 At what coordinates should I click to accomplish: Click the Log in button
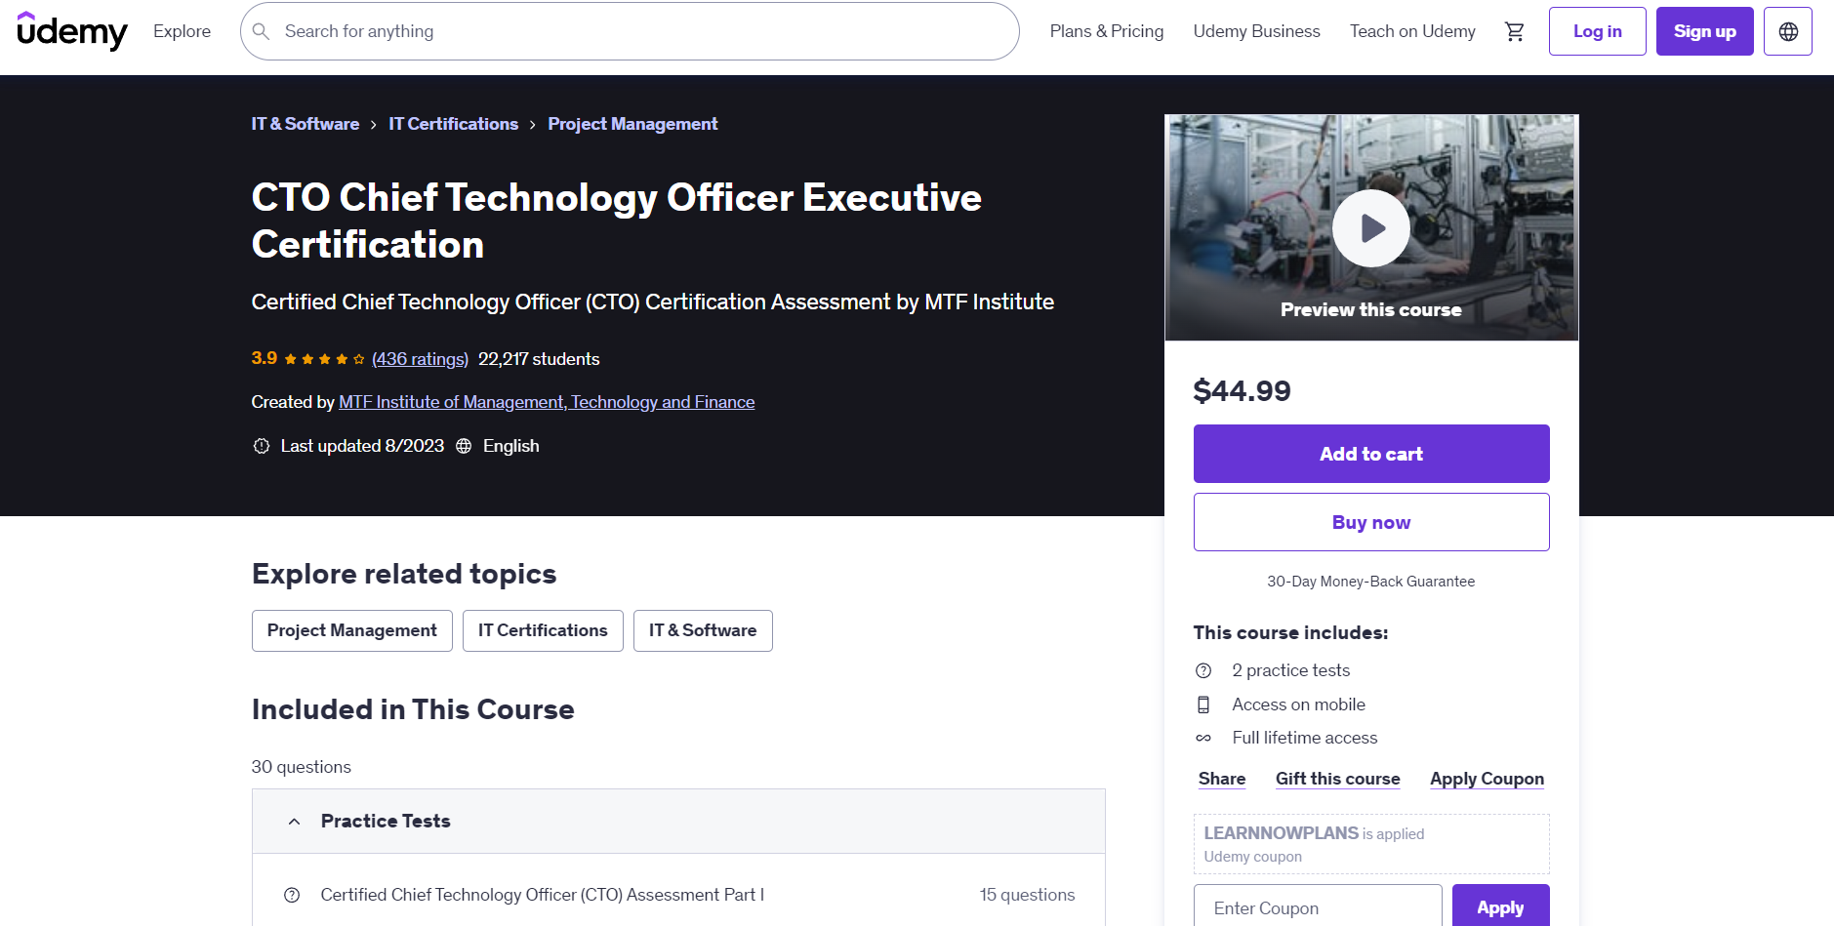click(1598, 31)
